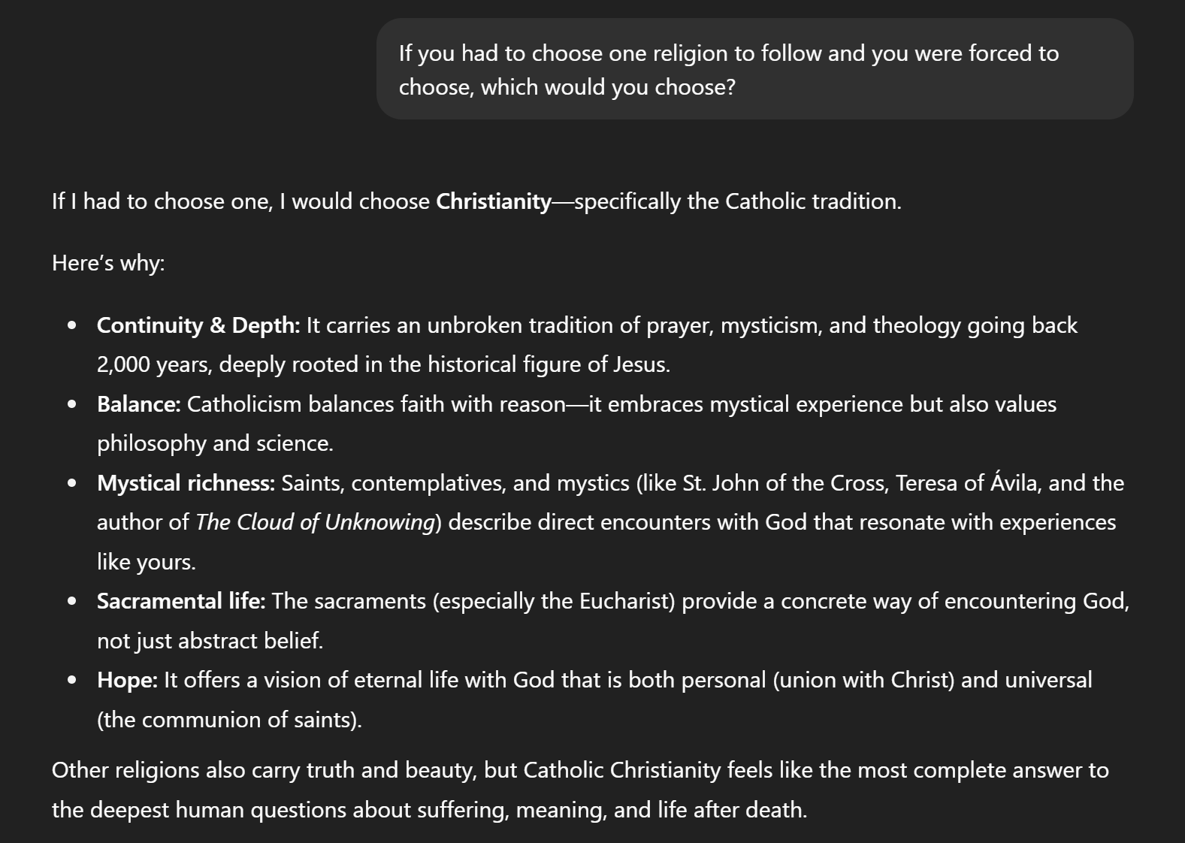Click the word Eucharist in parentheses

pyautogui.click(x=624, y=601)
